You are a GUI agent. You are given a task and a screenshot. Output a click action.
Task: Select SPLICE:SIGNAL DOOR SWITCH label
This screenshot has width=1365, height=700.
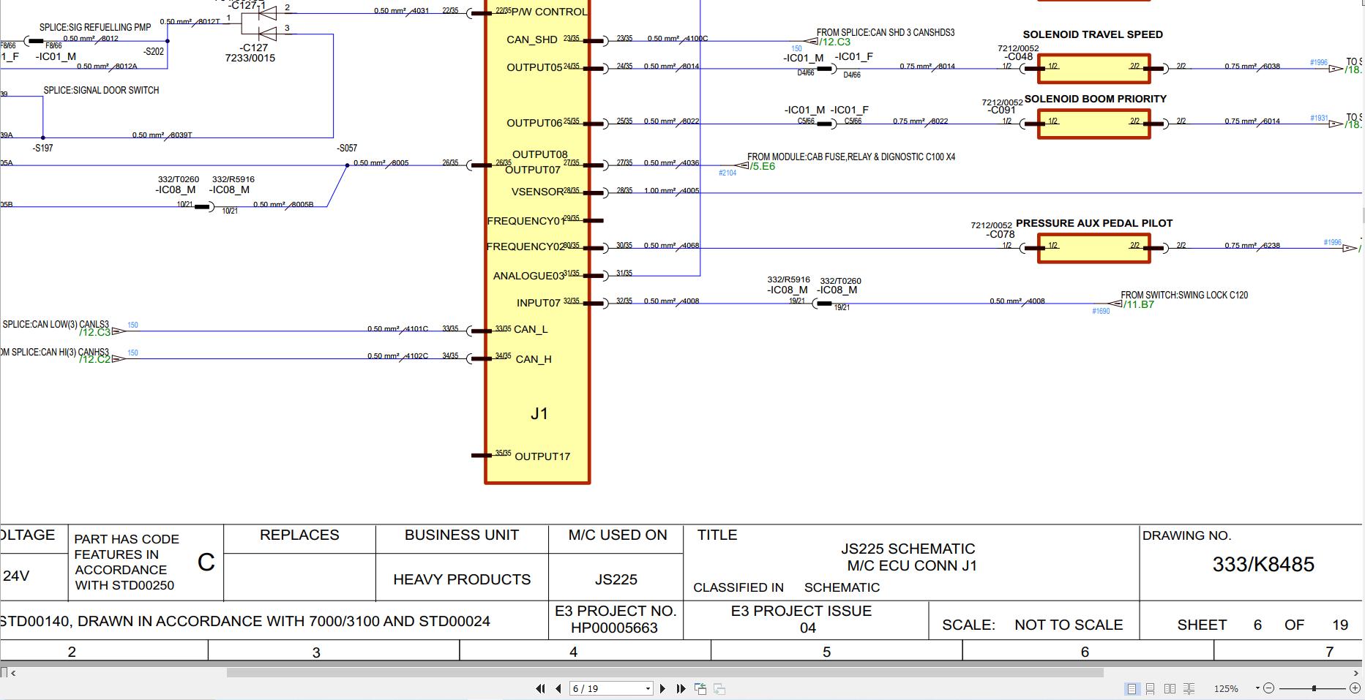coord(101,91)
